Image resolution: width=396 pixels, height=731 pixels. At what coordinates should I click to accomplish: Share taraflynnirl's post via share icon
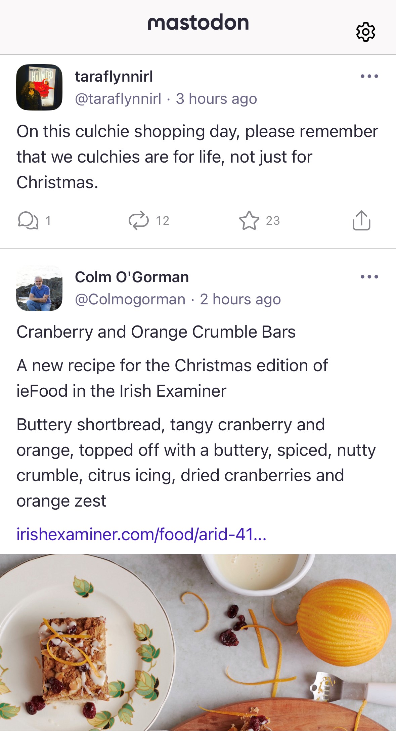(361, 220)
